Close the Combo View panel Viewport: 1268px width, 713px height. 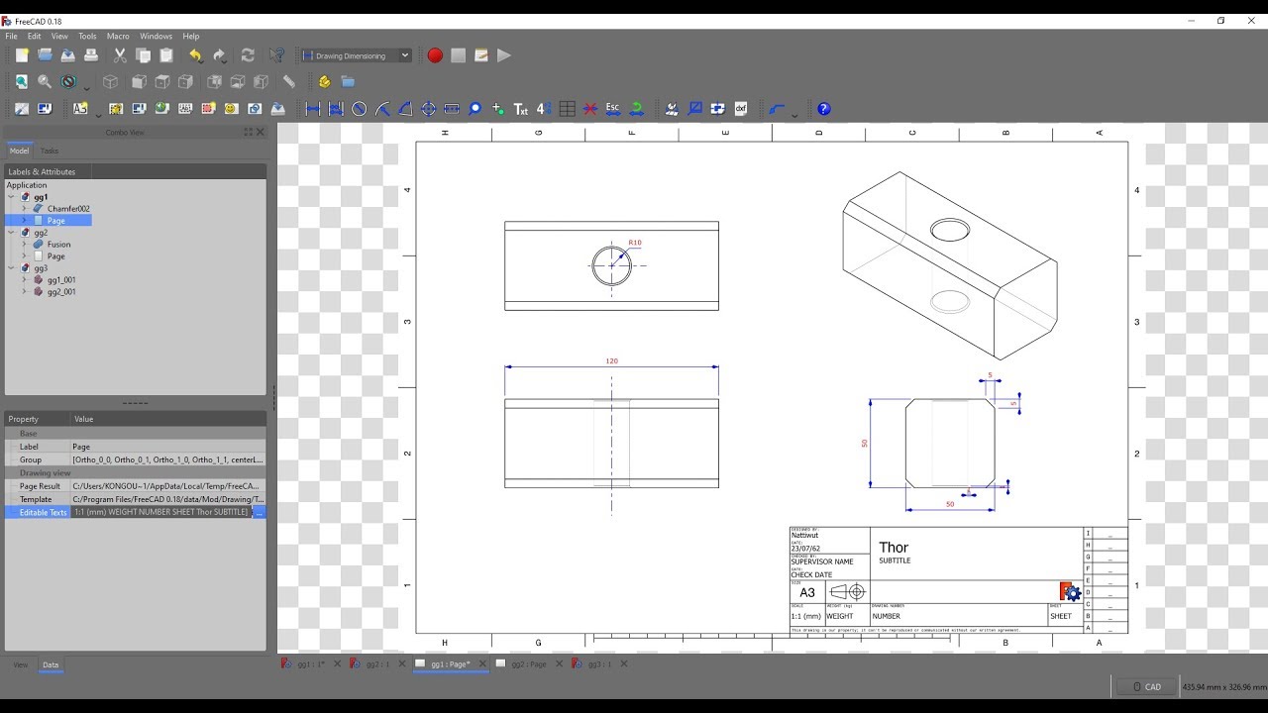[x=261, y=132]
